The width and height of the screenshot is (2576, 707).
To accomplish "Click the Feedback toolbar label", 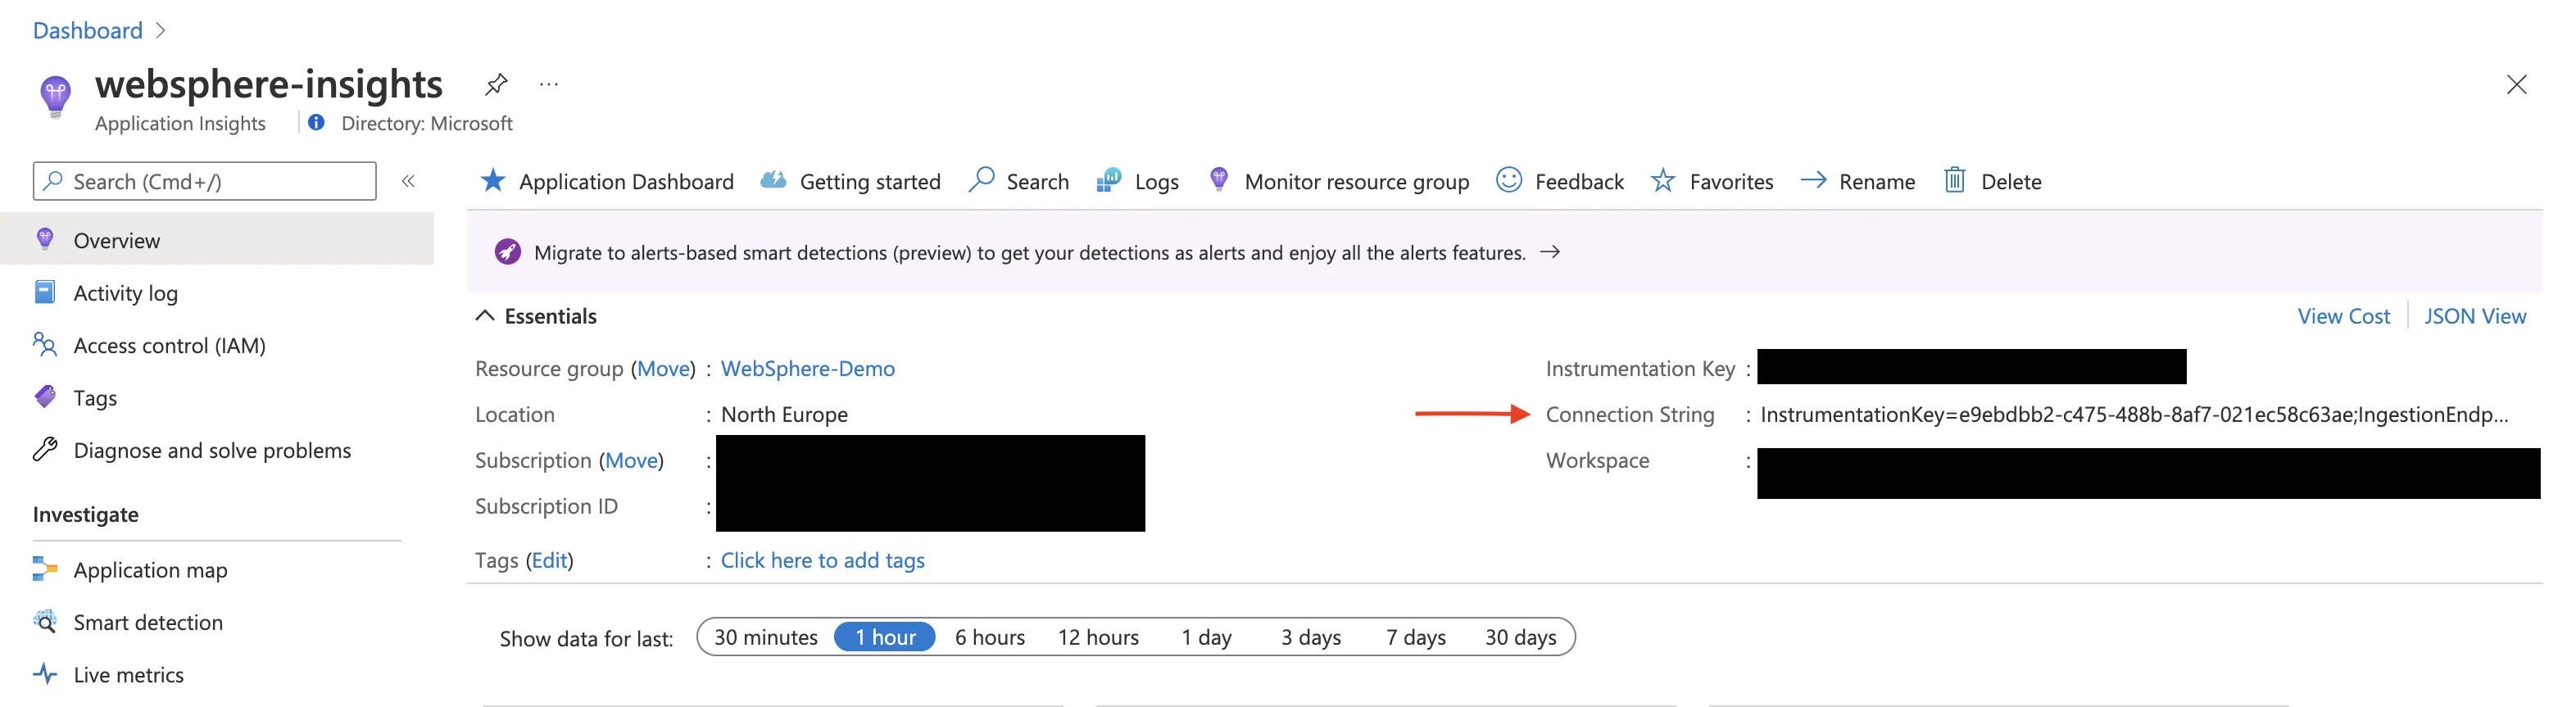I will click(1579, 182).
